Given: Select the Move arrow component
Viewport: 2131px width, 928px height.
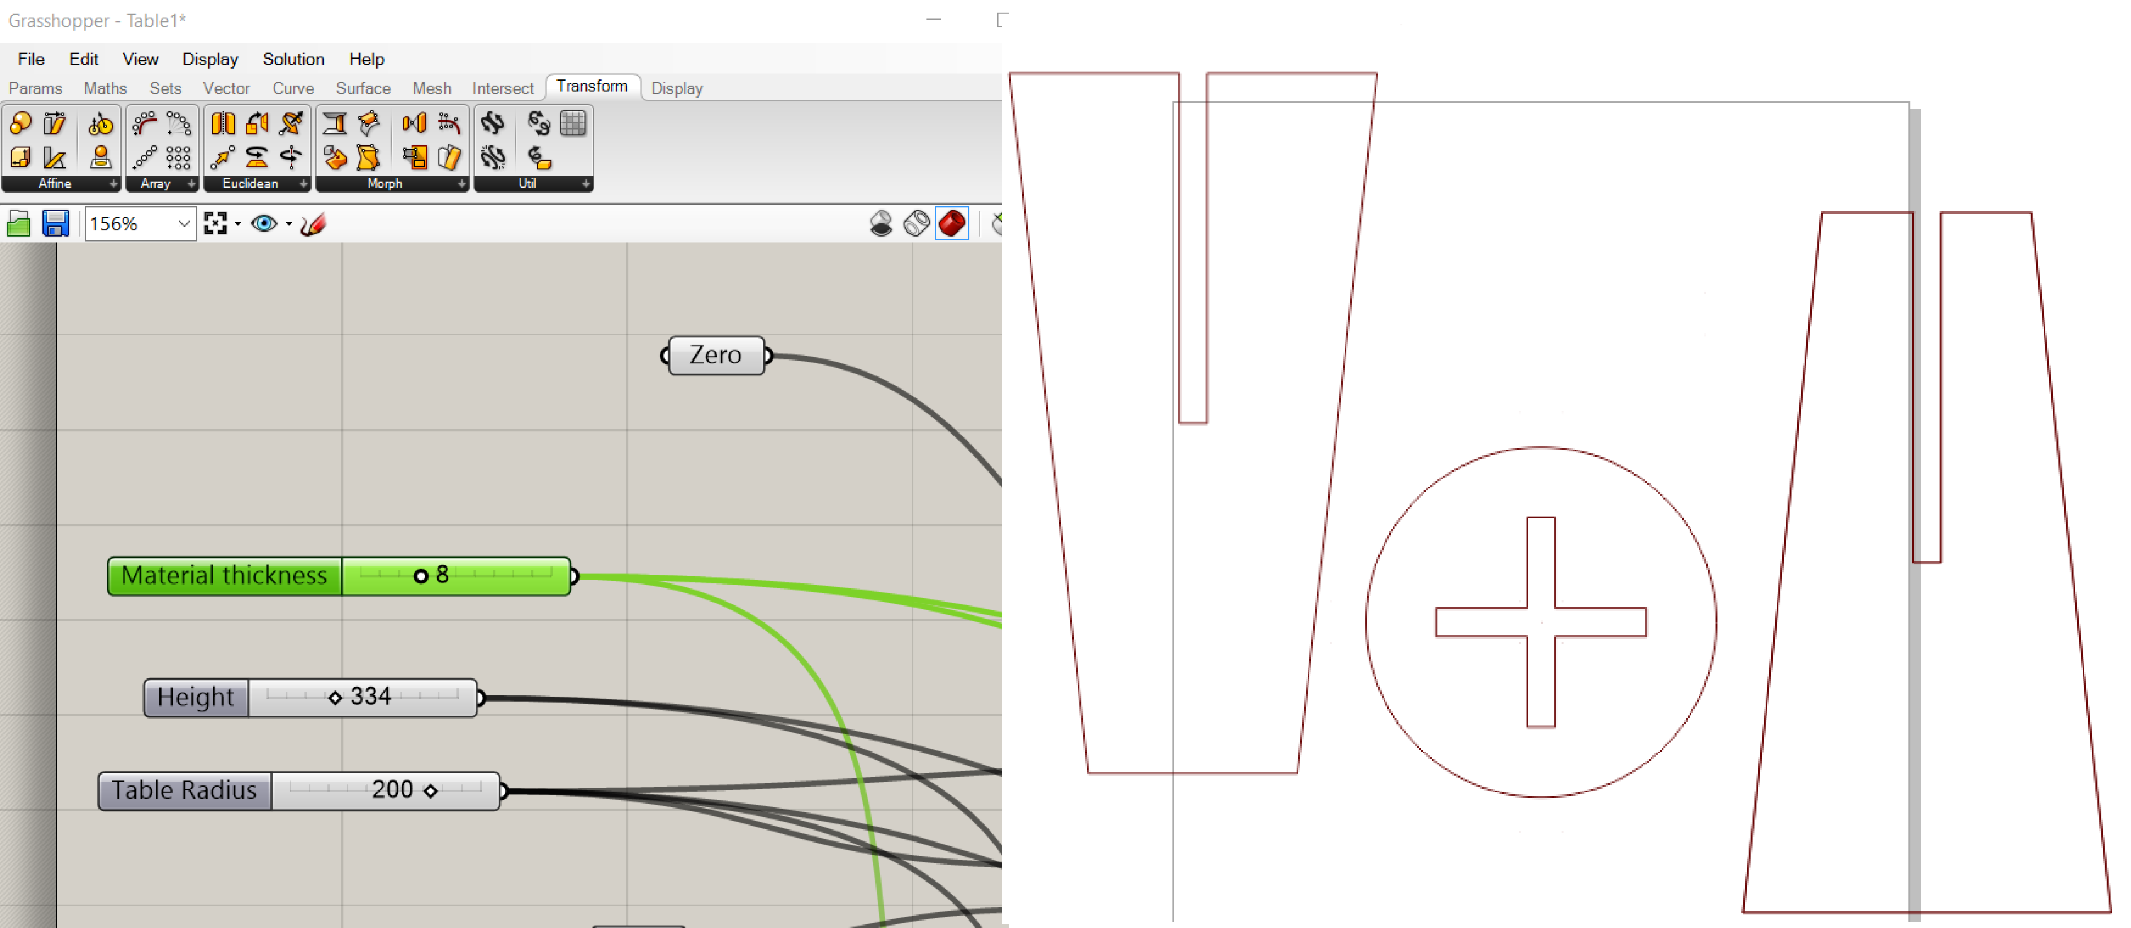Looking at the screenshot, I should click(x=223, y=157).
